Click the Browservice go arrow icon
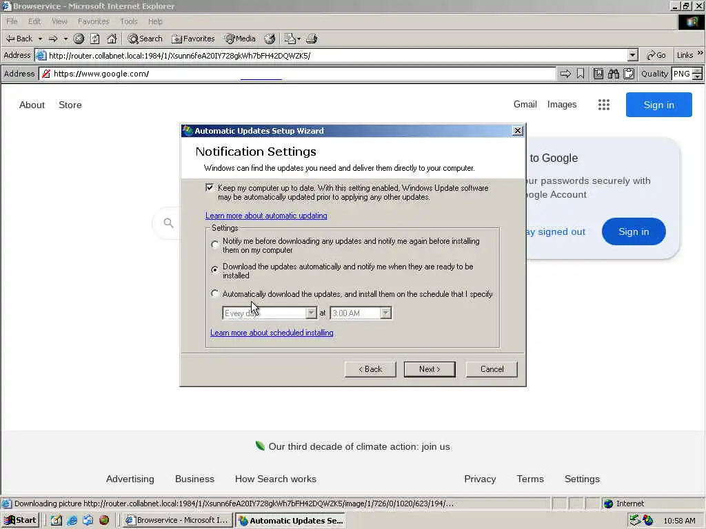Image resolution: width=706 pixels, height=529 pixels. tap(565, 74)
